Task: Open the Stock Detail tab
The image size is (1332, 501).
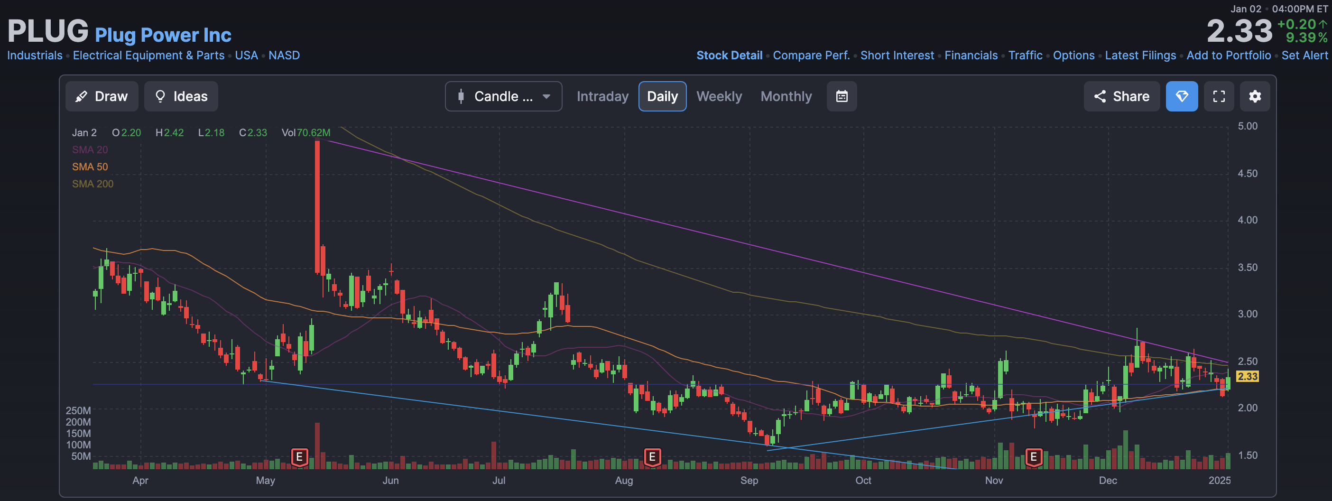Action: [x=729, y=56]
